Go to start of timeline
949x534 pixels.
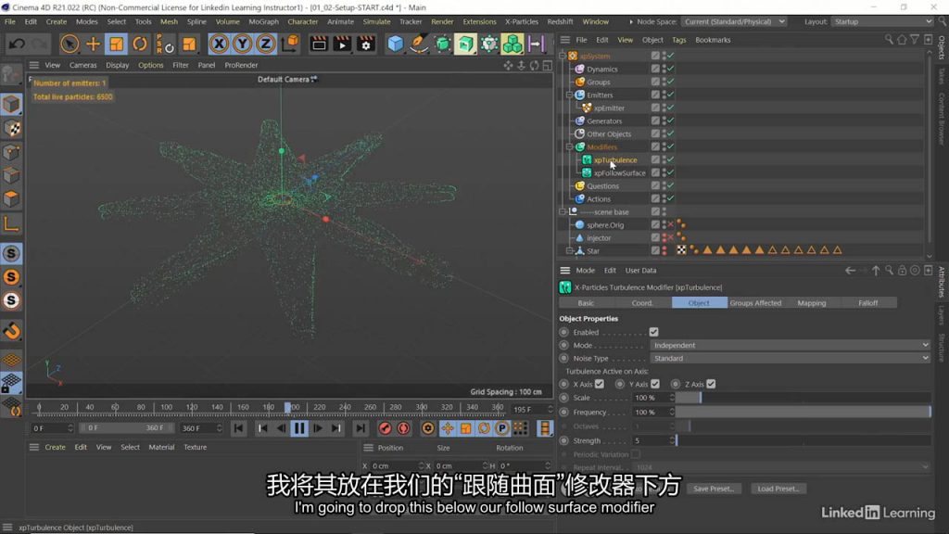[x=238, y=428]
